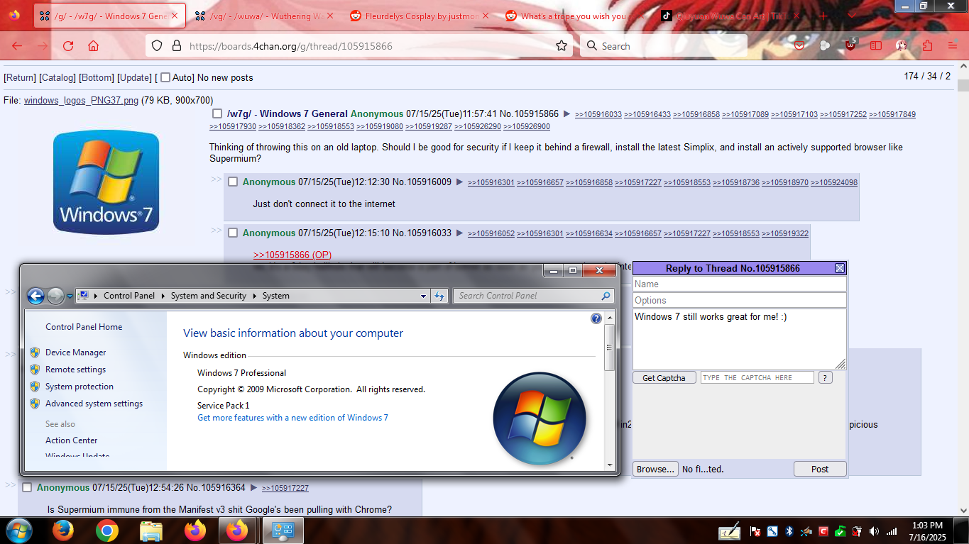
Task: Click tablet input panel taskbar icon
Action: pyautogui.click(x=728, y=531)
